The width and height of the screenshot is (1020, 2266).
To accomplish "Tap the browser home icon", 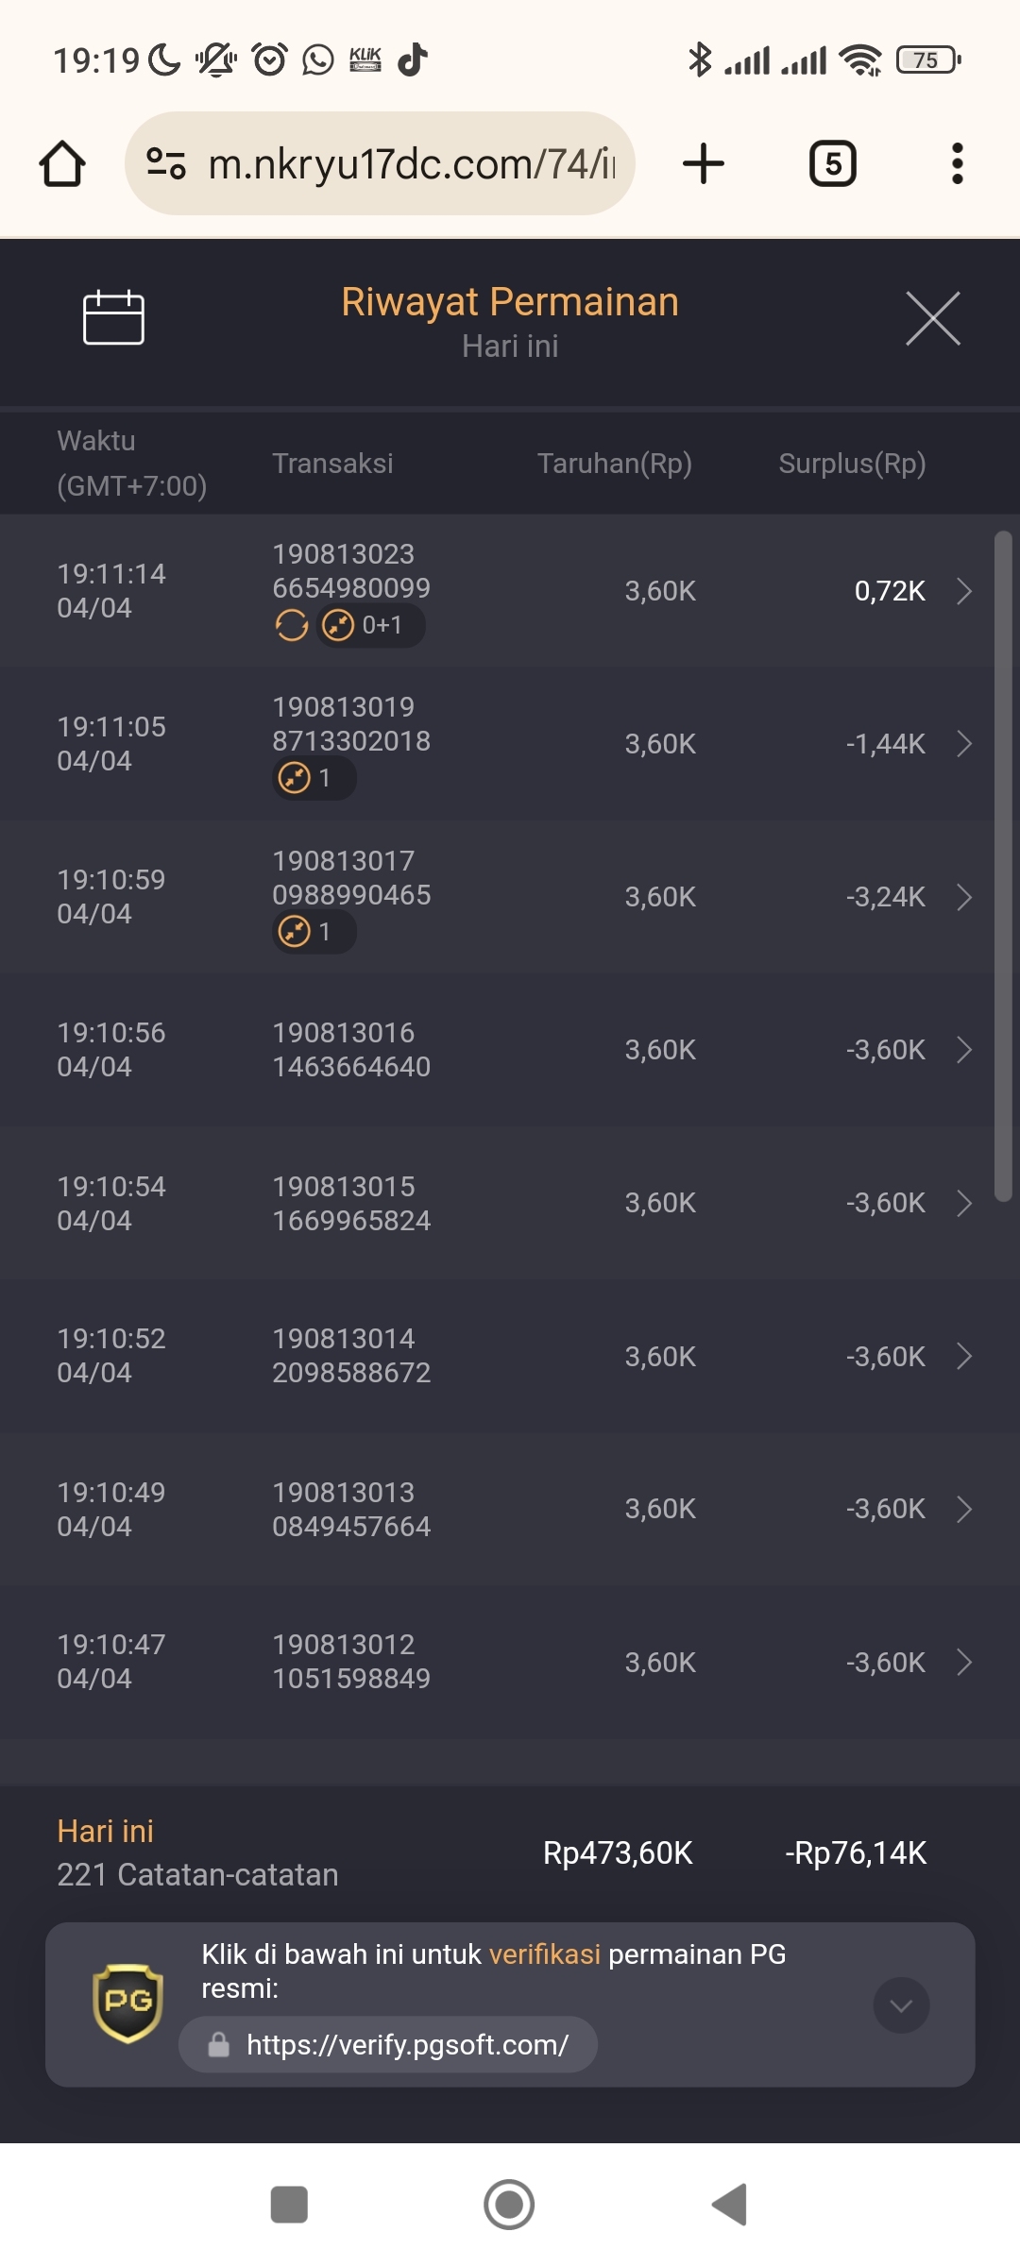I will 62,164.
